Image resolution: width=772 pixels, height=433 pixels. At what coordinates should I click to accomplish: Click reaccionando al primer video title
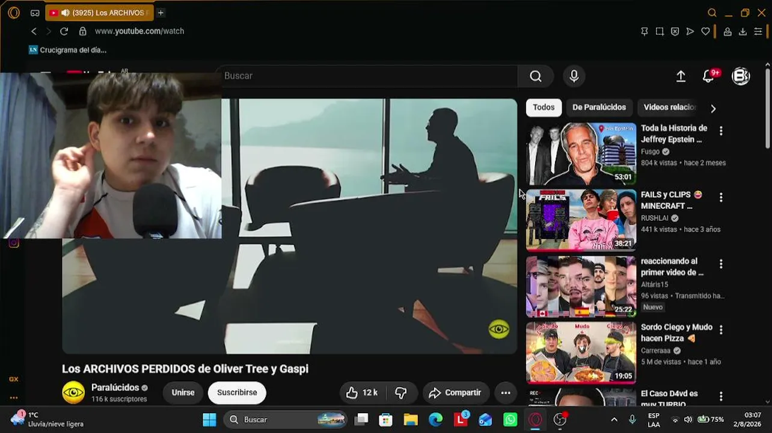coord(672,266)
